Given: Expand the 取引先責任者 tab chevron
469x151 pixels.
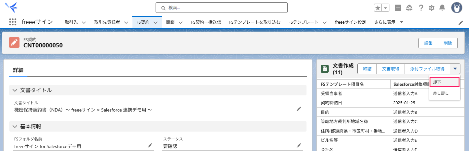Looking at the screenshot, I should (126, 22).
